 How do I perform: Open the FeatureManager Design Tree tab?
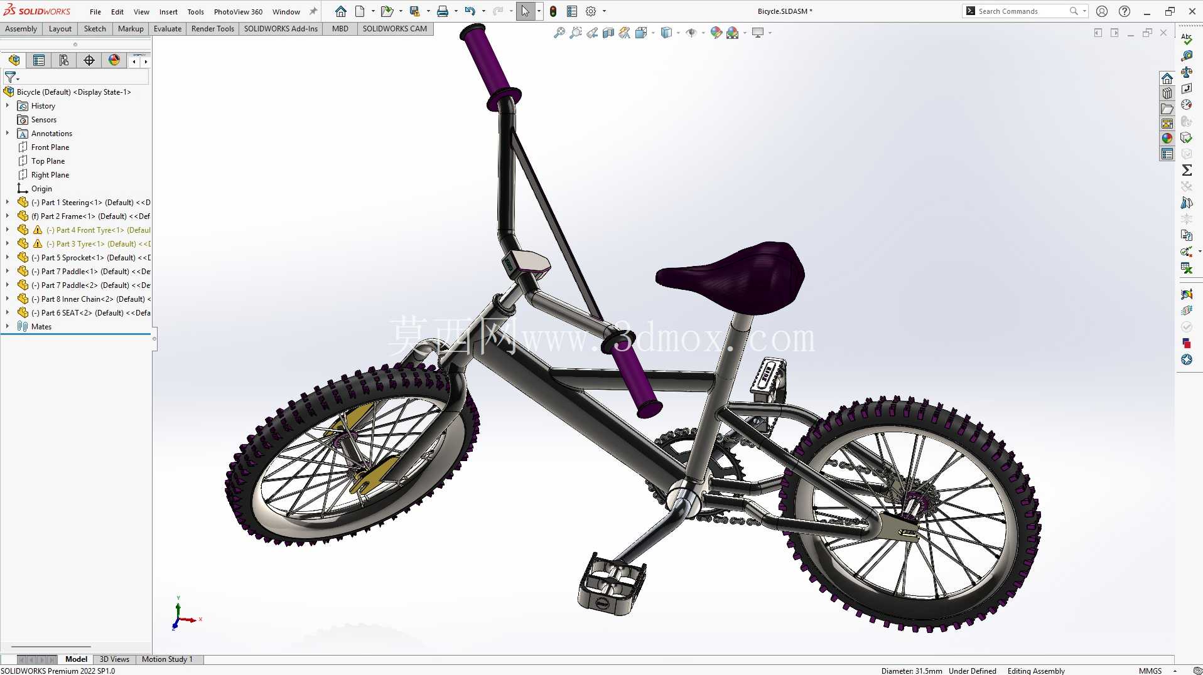(14, 60)
